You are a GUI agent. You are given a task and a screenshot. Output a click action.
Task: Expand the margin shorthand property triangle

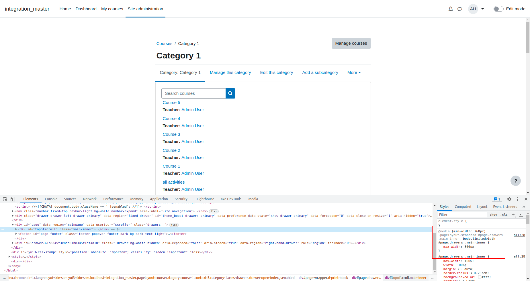459,269
